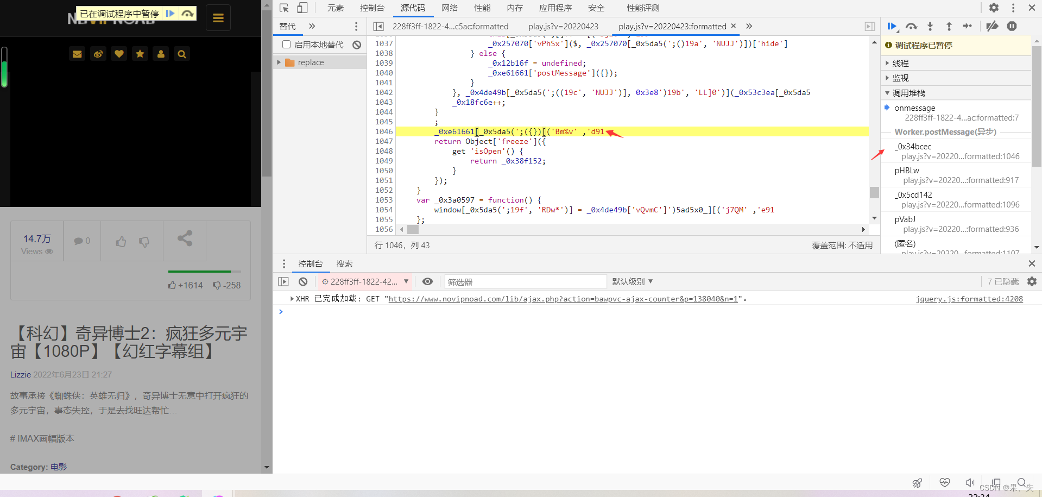
Task: Hide the sources navigator pane icon
Action: [x=378, y=26]
